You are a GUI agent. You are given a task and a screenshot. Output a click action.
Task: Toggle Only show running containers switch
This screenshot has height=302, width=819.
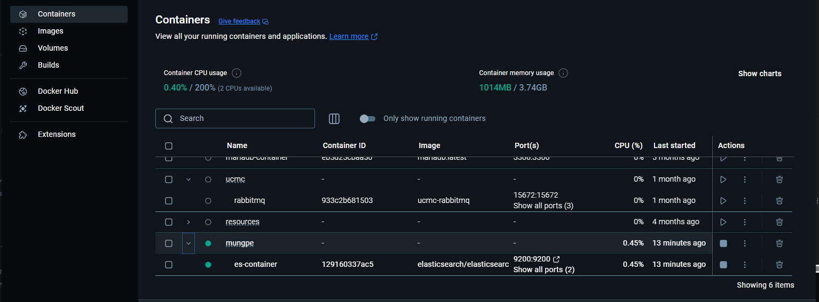[367, 118]
